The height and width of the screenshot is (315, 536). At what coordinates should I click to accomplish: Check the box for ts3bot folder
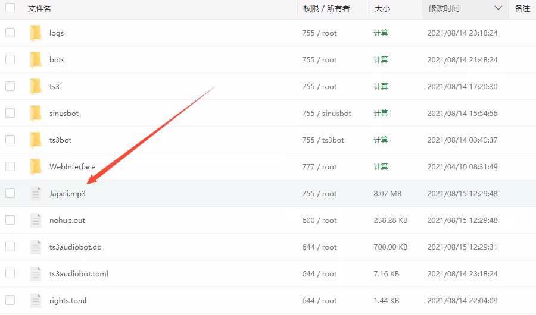[10, 140]
